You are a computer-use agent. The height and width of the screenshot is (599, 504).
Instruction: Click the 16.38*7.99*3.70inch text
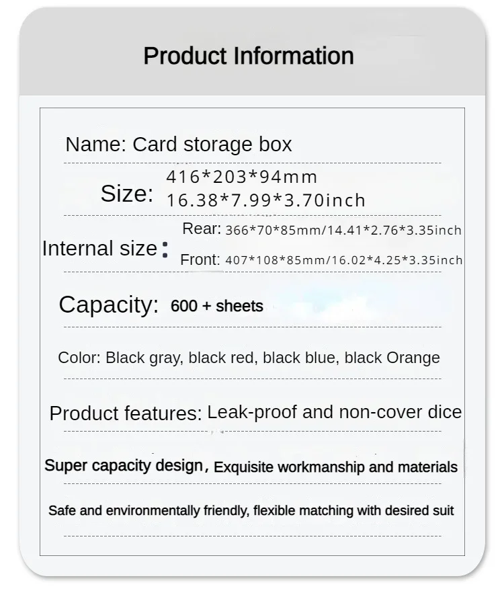tap(266, 200)
